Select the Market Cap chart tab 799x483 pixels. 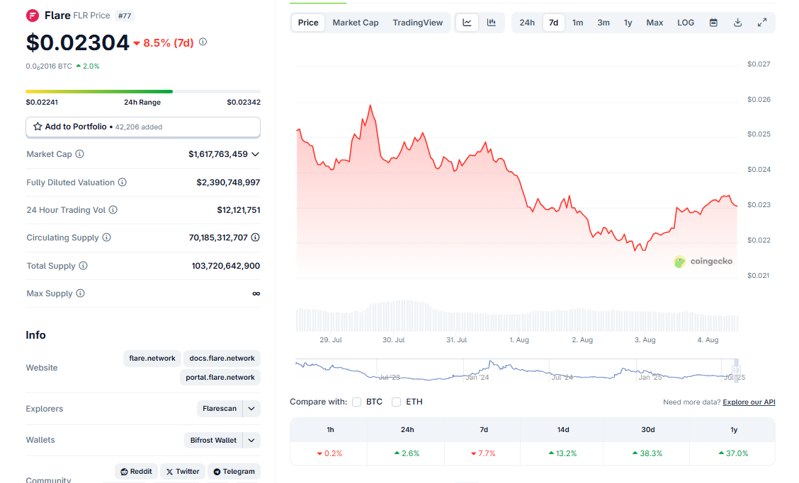(x=356, y=23)
